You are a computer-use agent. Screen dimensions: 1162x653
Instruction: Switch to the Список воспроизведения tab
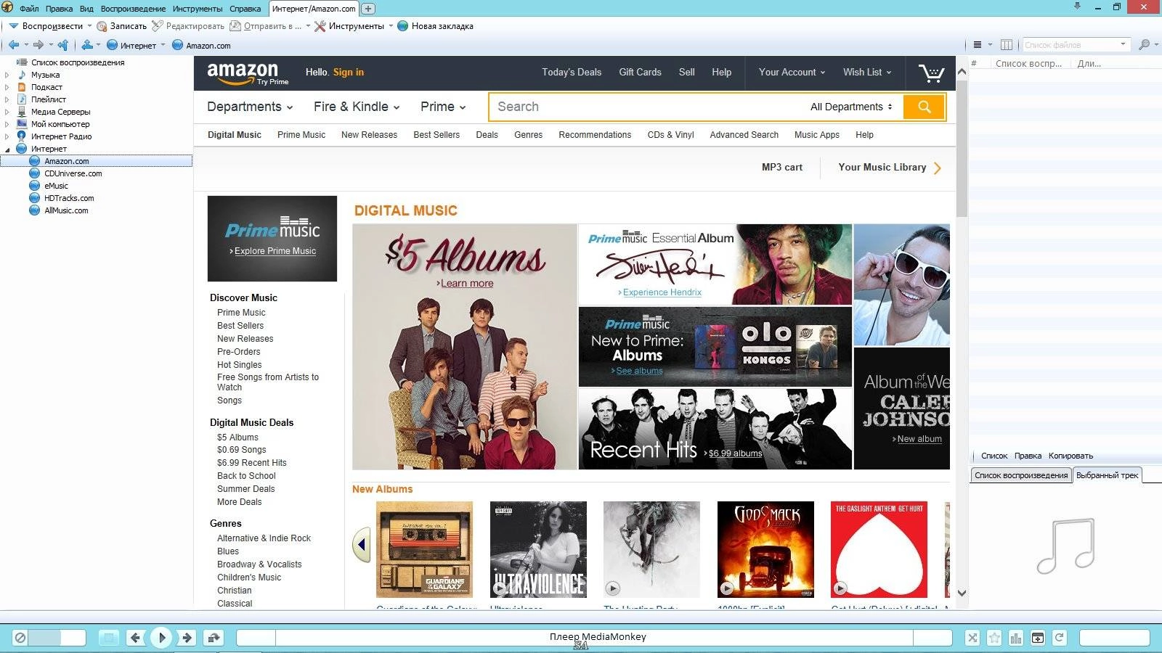1020,475
